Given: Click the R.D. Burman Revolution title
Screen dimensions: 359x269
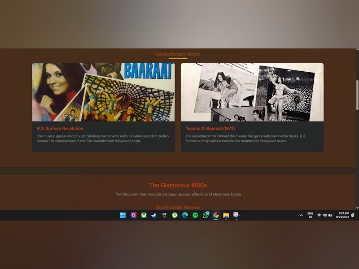Looking at the screenshot, I should pos(60,129).
